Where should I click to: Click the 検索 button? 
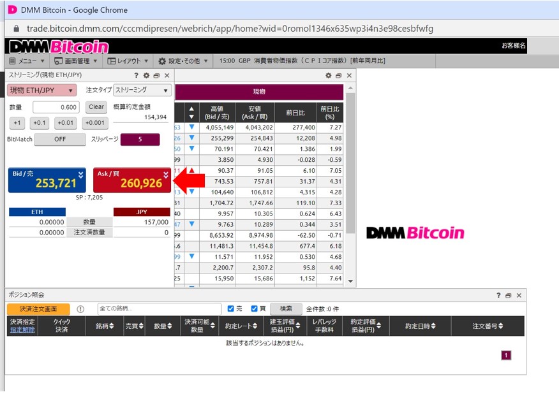point(286,308)
